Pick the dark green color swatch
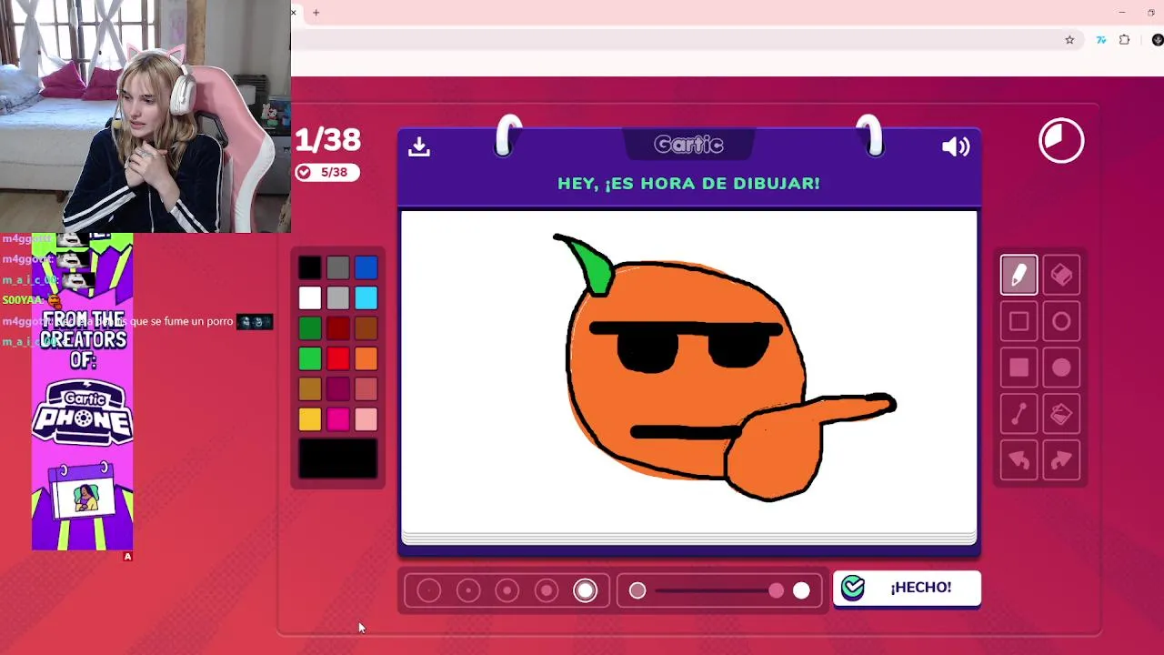This screenshot has height=655, width=1164. [310, 328]
